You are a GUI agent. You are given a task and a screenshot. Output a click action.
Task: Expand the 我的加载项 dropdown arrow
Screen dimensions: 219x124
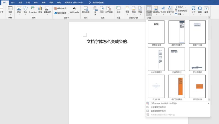coord(68,13)
